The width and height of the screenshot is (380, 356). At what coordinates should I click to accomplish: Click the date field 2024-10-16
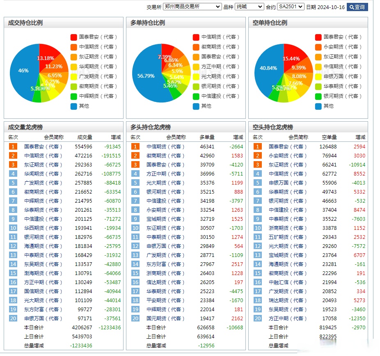(x=331, y=7)
